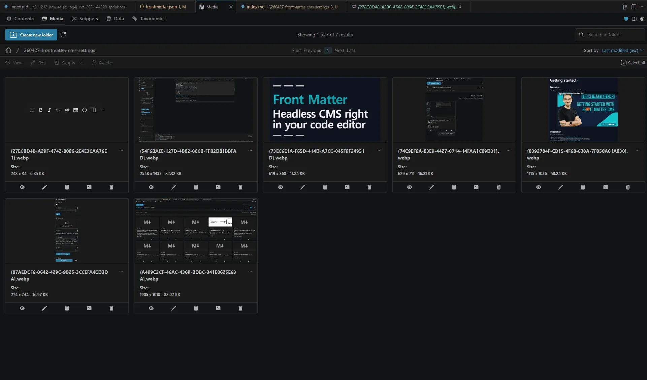Open ellipsis menu for {54F6BAEE webp card

(x=250, y=151)
